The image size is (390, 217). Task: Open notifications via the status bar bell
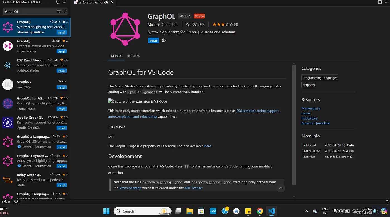click(387, 201)
